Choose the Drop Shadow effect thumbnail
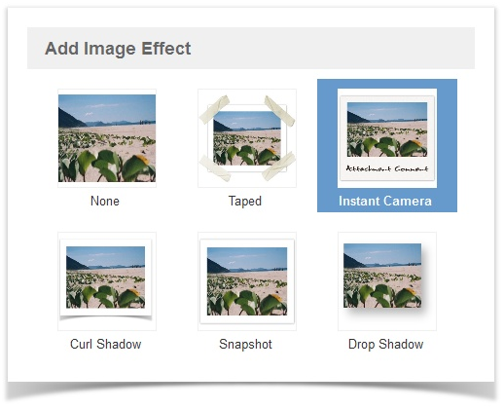The image size is (504, 408). 387,281
